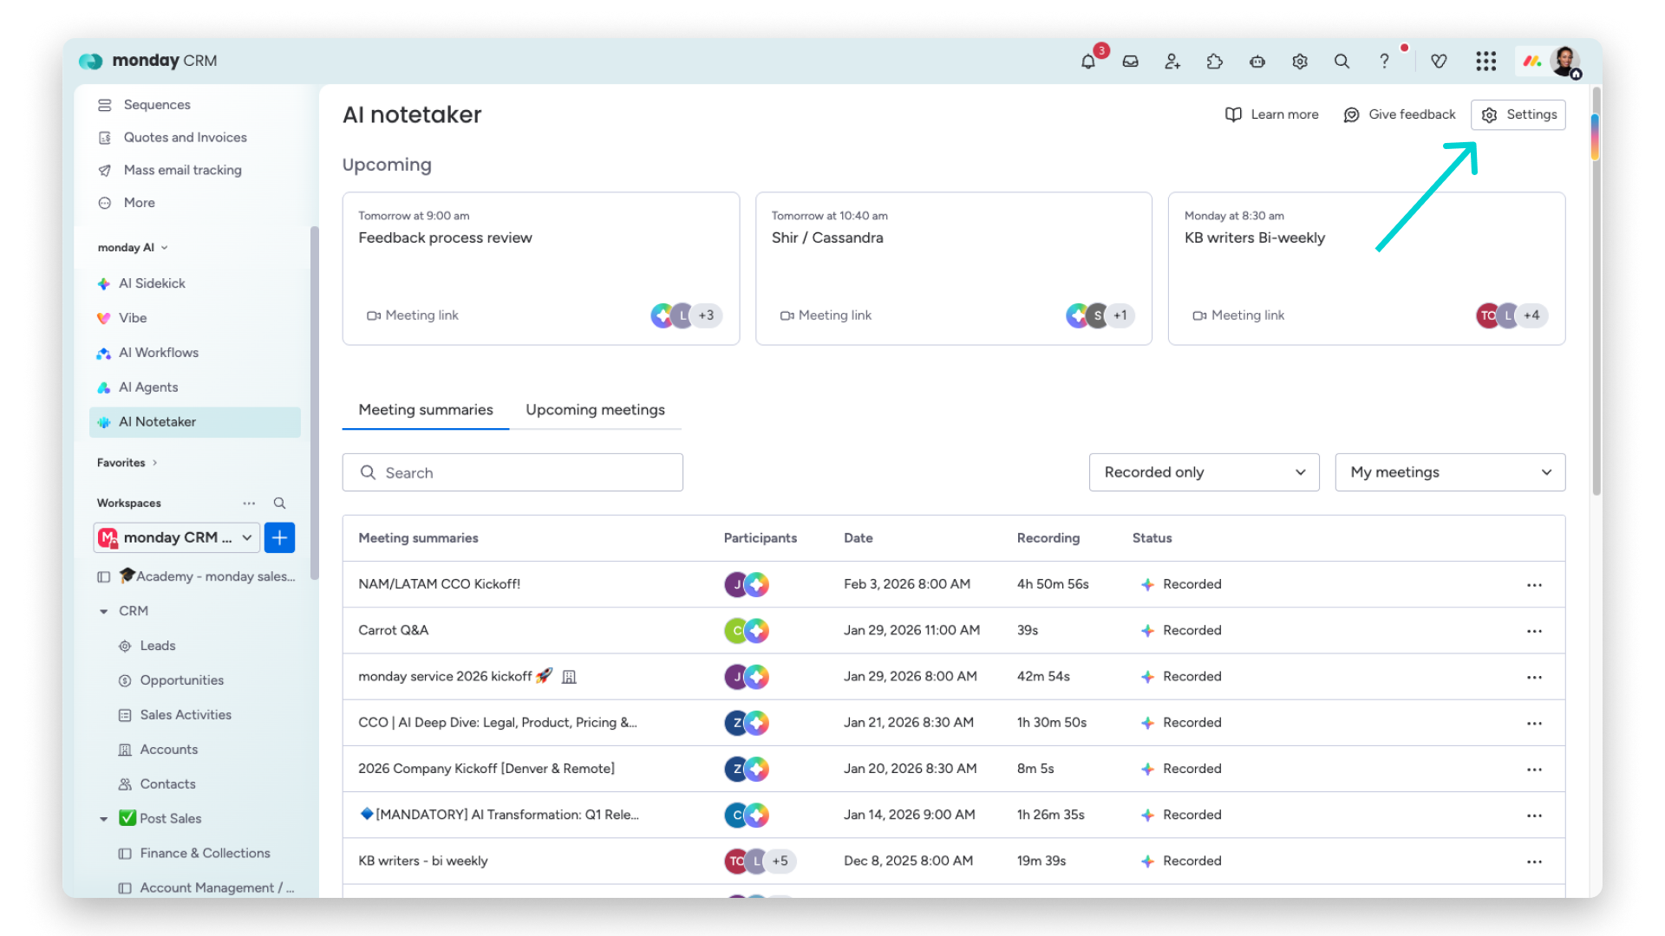This screenshot has height=936, width=1665.
Task: Click the invite members icon
Action: tap(1172, 62)
